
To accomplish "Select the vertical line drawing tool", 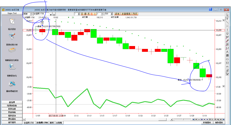I will (x=227, y=30).
